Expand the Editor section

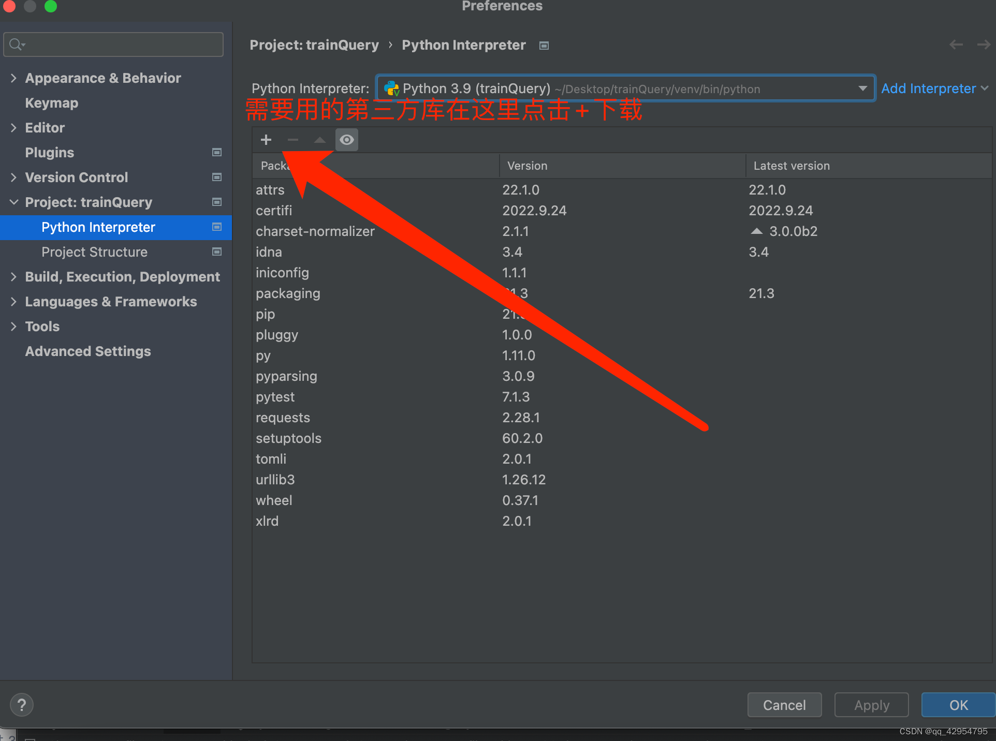tap(14, 128)
